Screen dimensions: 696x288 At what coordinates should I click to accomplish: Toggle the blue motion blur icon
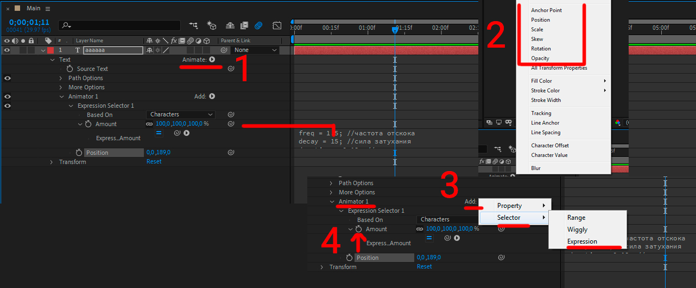(x=258, y=25)
